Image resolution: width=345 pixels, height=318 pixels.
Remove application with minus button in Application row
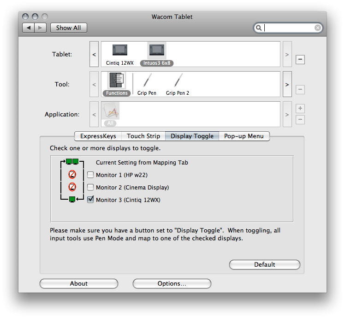(x=300, y=120)
